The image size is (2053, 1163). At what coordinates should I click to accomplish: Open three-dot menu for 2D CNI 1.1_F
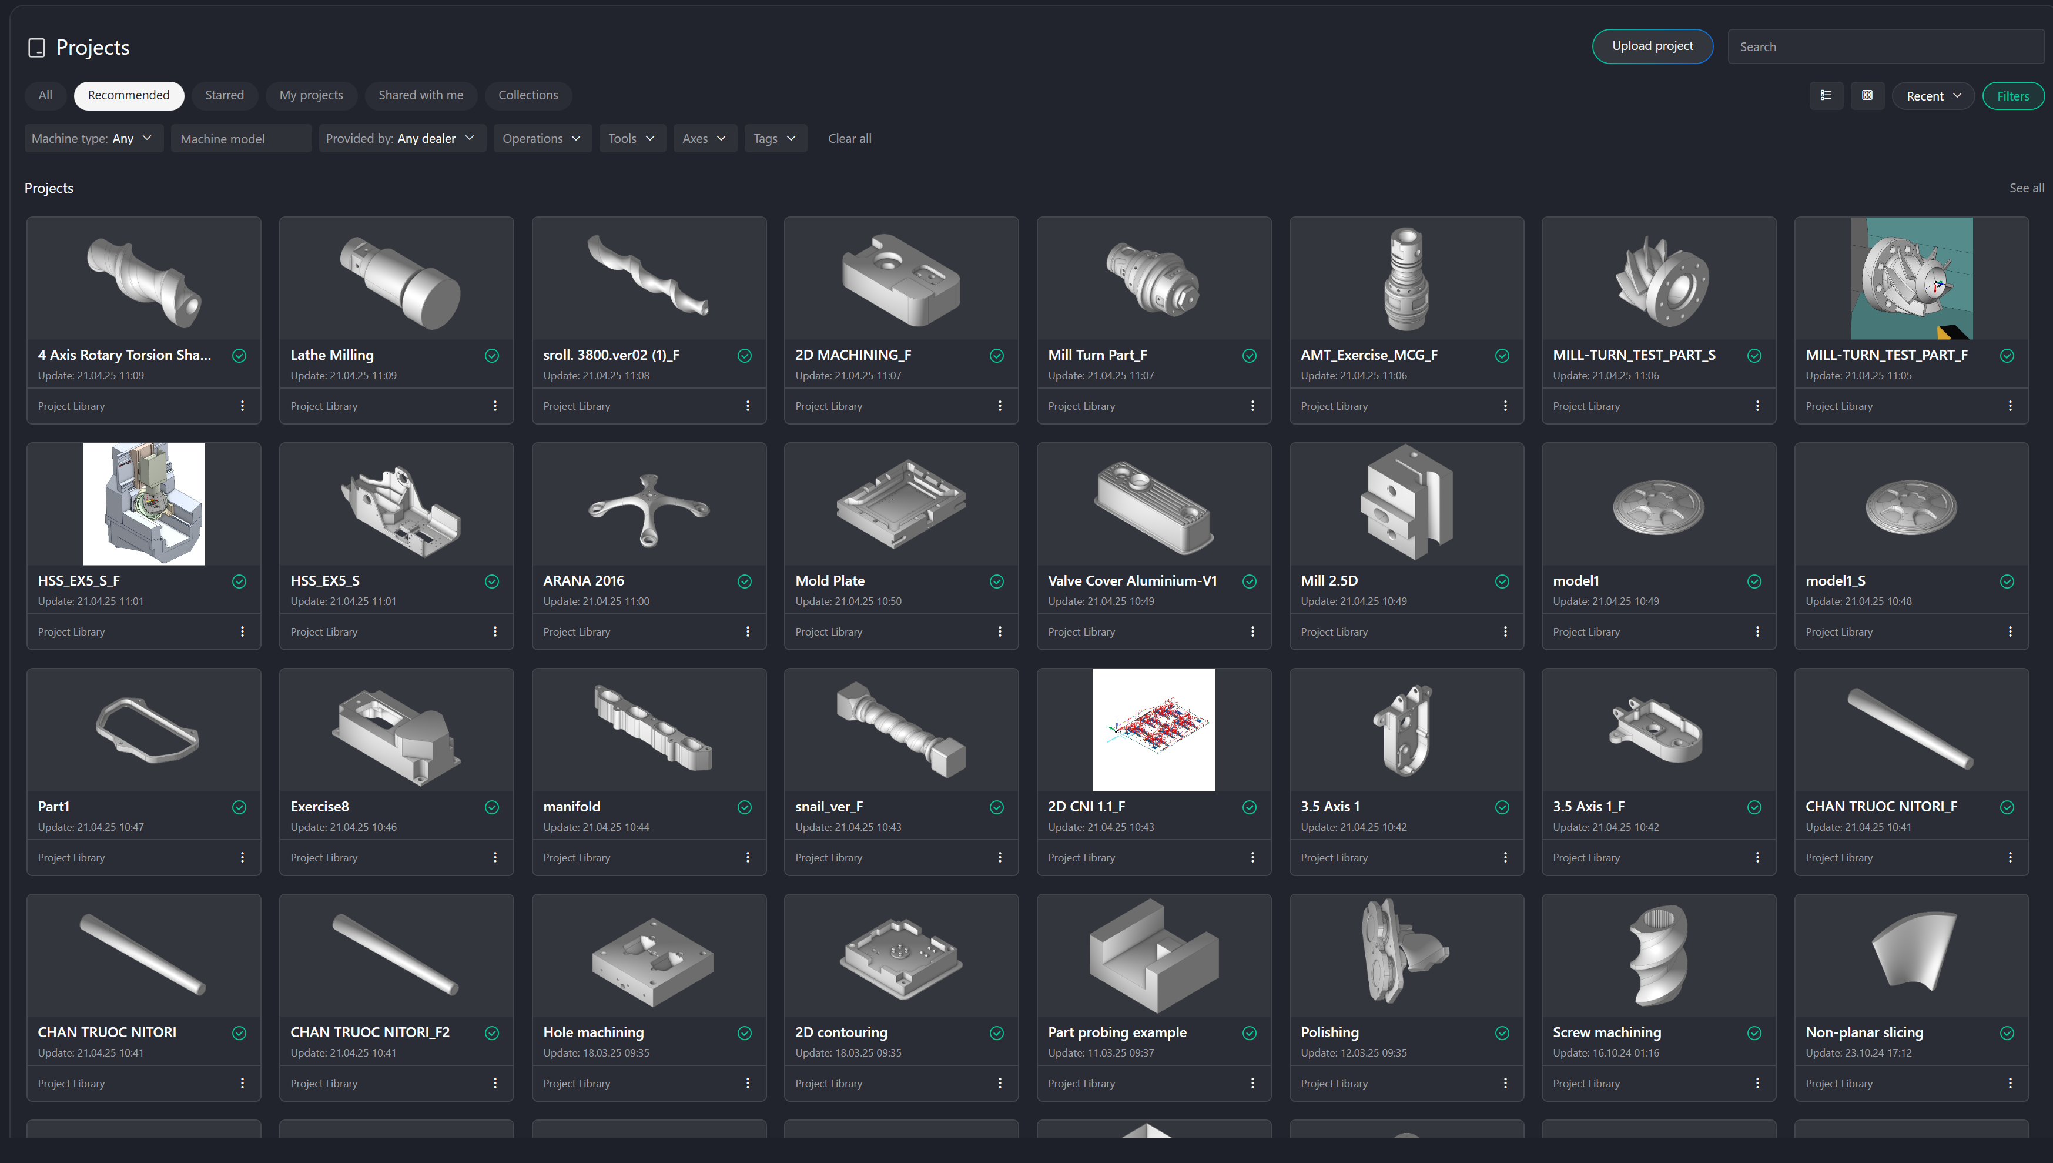point(1251,857)
